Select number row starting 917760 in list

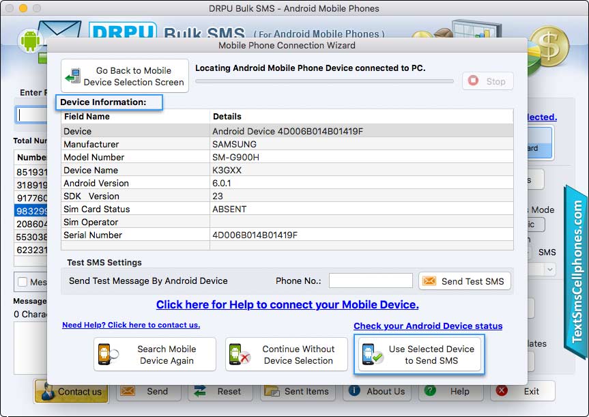pyautogui.click(x=31, y=198)
